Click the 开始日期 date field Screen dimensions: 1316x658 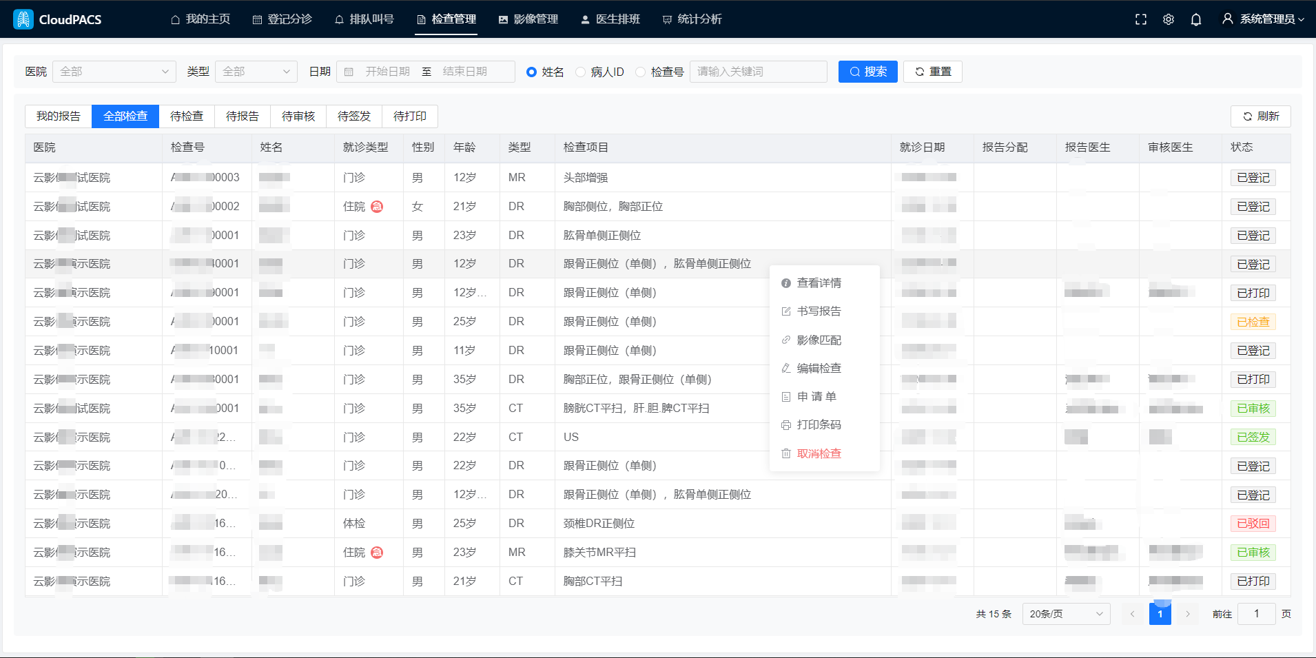click(387, 72)
